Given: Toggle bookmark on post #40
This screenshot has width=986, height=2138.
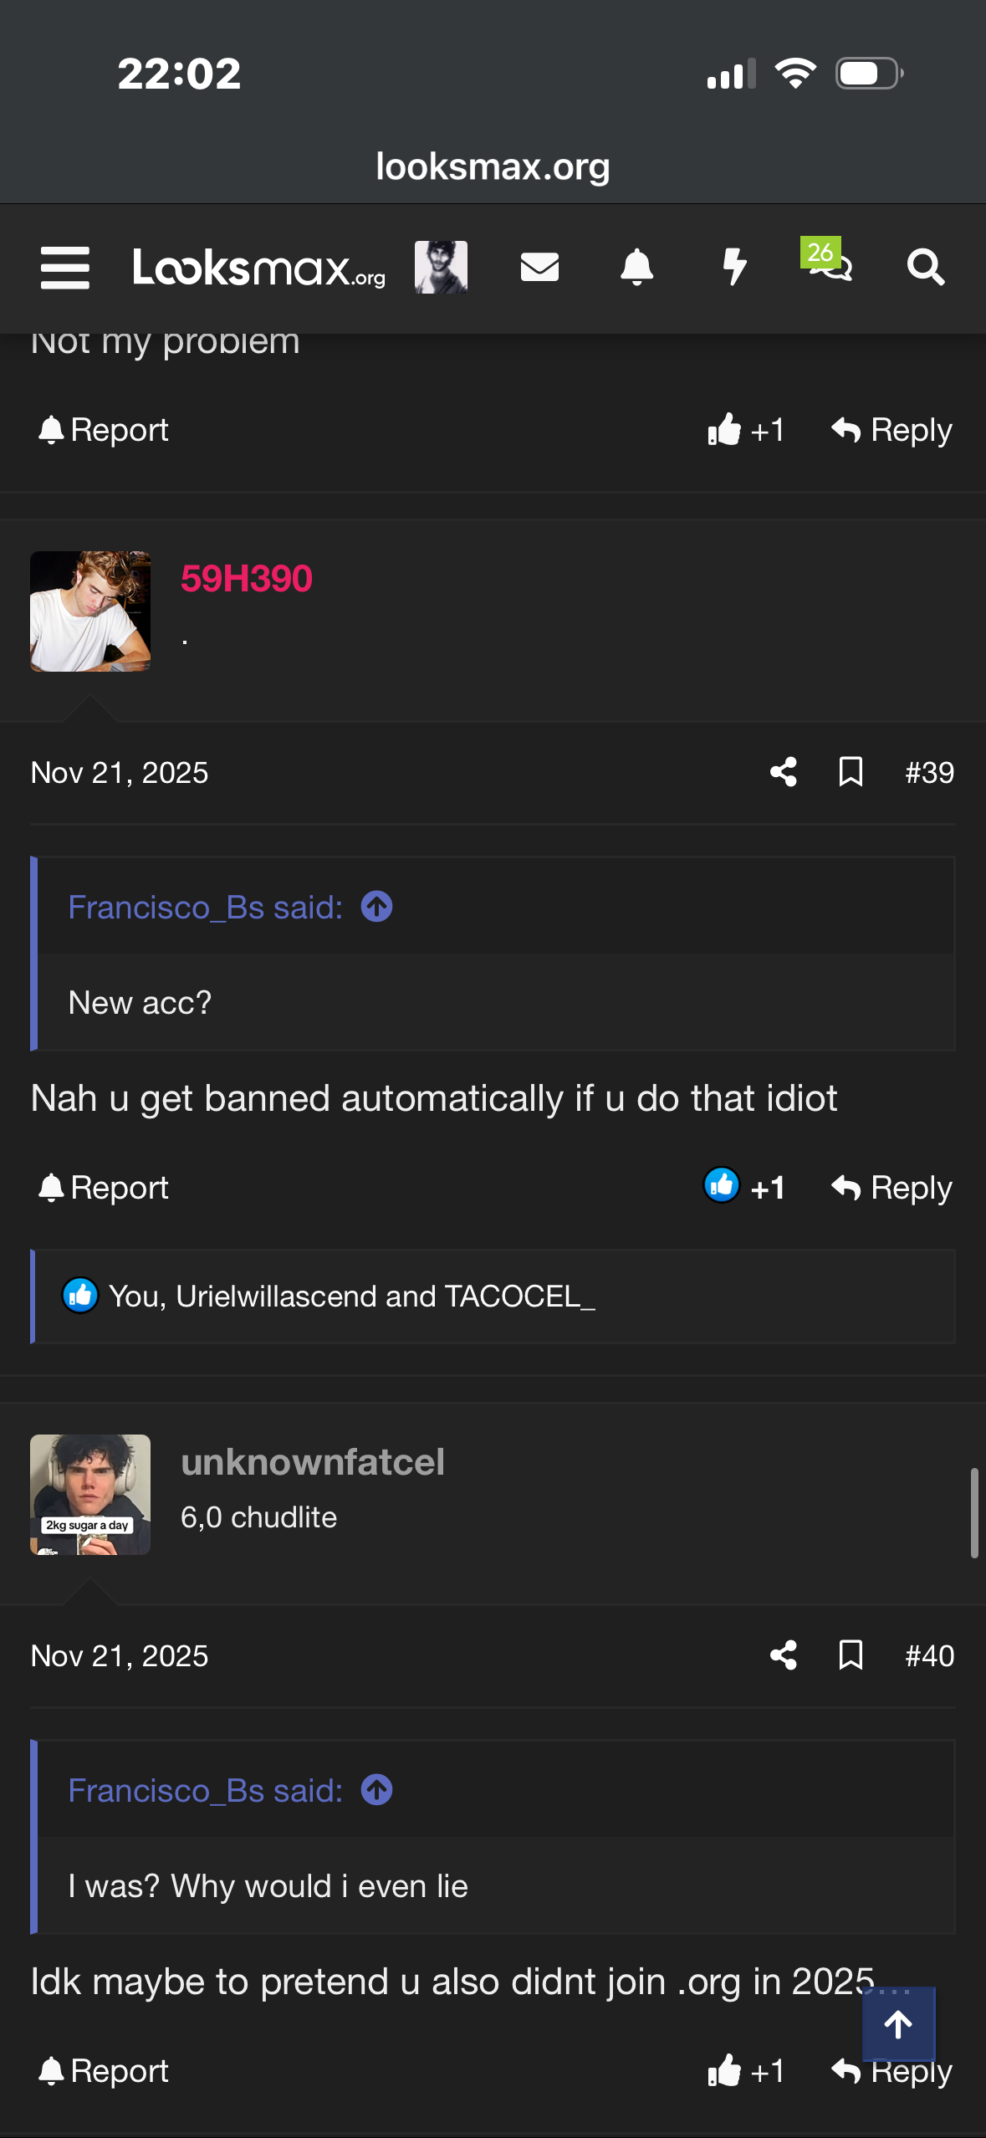Looking at the screenshot, I should (851, 1655).
